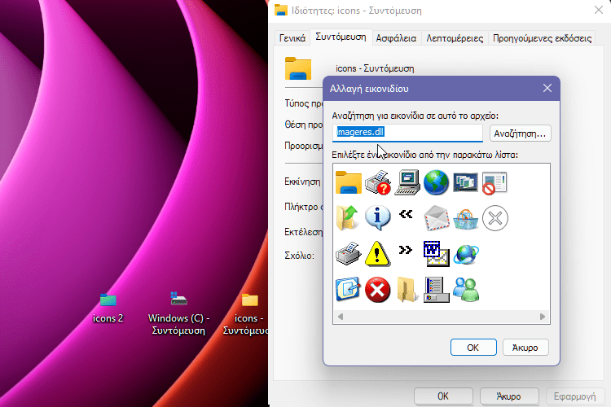The width and height of the screenshot is (611, 407).
Task: Select the icons shortcut folder on desktop
Action: [x=247, y=313]
